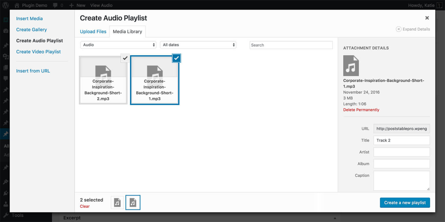Click the Create a new playlist button

tap(405, 202)
